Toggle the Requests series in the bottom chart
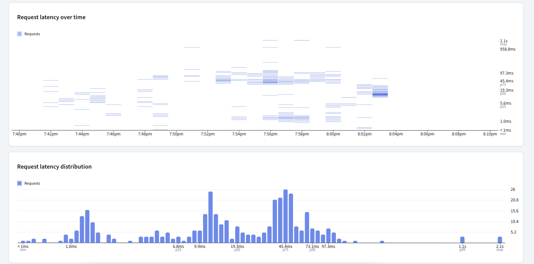 tap(32, 183)
